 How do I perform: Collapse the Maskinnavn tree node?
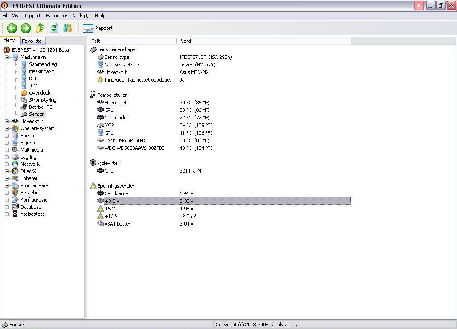[x=7, y=57]
